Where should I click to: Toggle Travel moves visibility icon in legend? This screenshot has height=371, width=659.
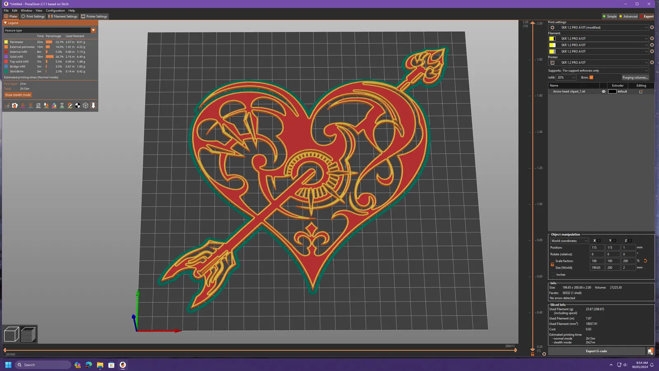pos(7,106)
